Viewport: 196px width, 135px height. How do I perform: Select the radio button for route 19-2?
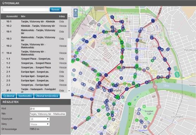[x=3, y=46]
